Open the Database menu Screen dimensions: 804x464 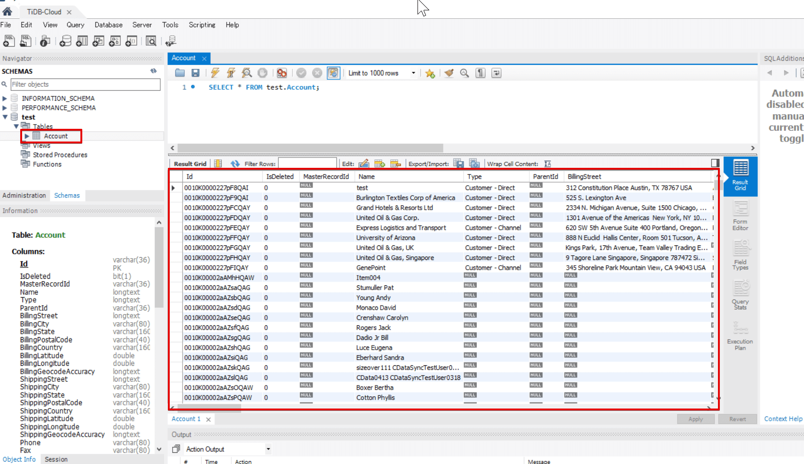pos(108,25)
